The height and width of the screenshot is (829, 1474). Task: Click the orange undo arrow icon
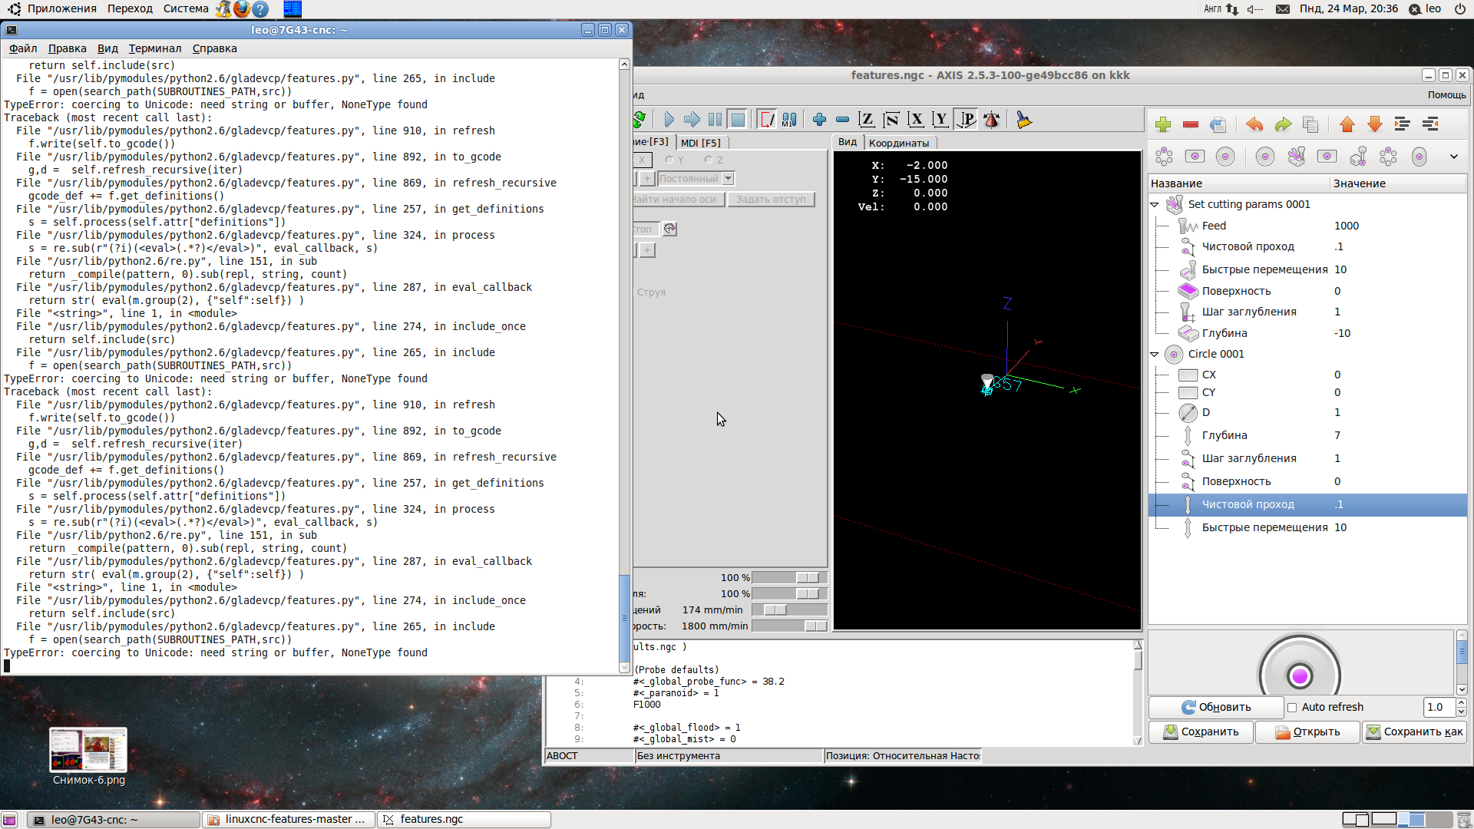click(1254, 124)
